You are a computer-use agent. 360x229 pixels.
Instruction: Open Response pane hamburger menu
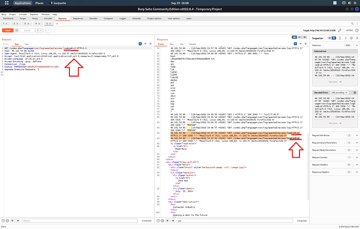point(306,44)
